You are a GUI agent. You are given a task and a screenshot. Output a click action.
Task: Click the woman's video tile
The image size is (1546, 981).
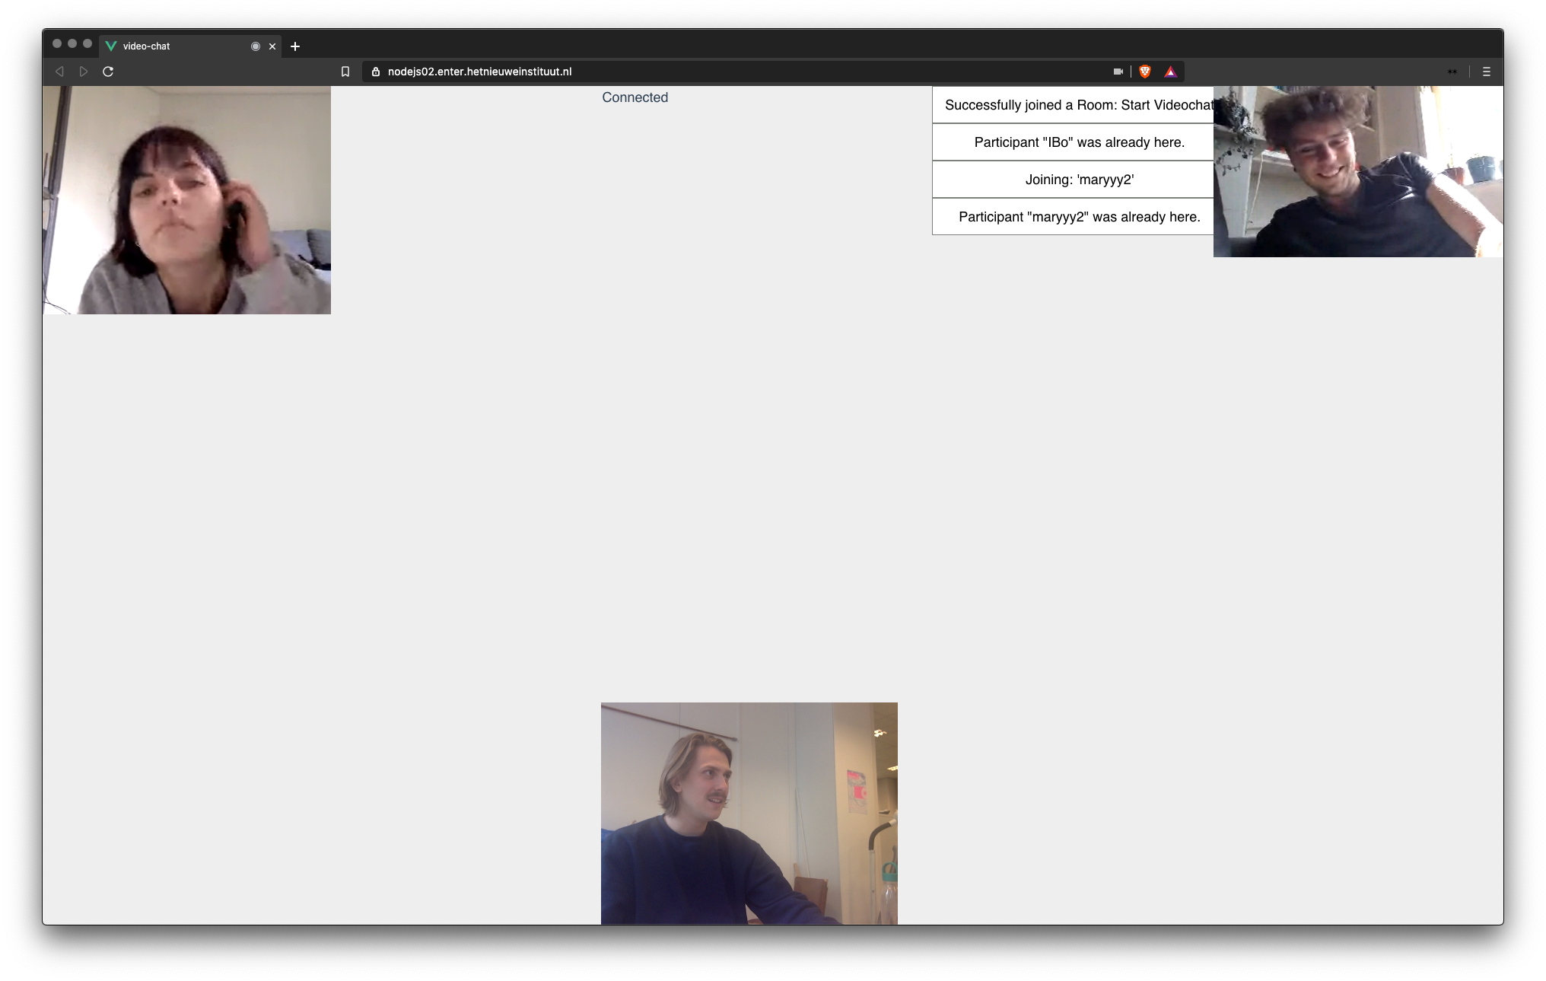pyautogui.click(x=186, y=200)
